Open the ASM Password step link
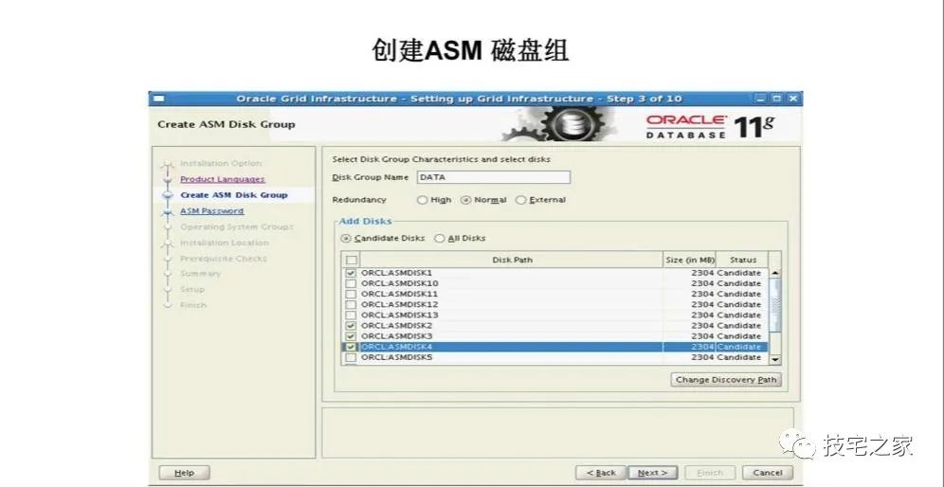The image size is (944, 487). (212, 211)
